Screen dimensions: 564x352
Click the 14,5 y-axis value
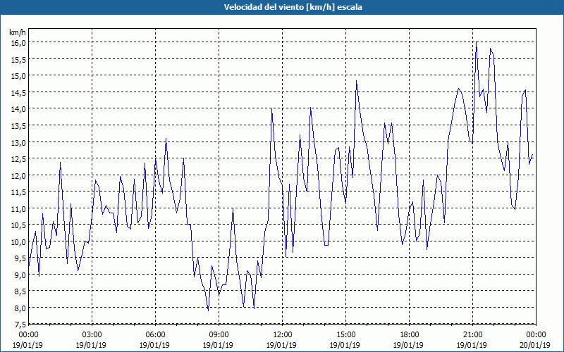[19, 92]
